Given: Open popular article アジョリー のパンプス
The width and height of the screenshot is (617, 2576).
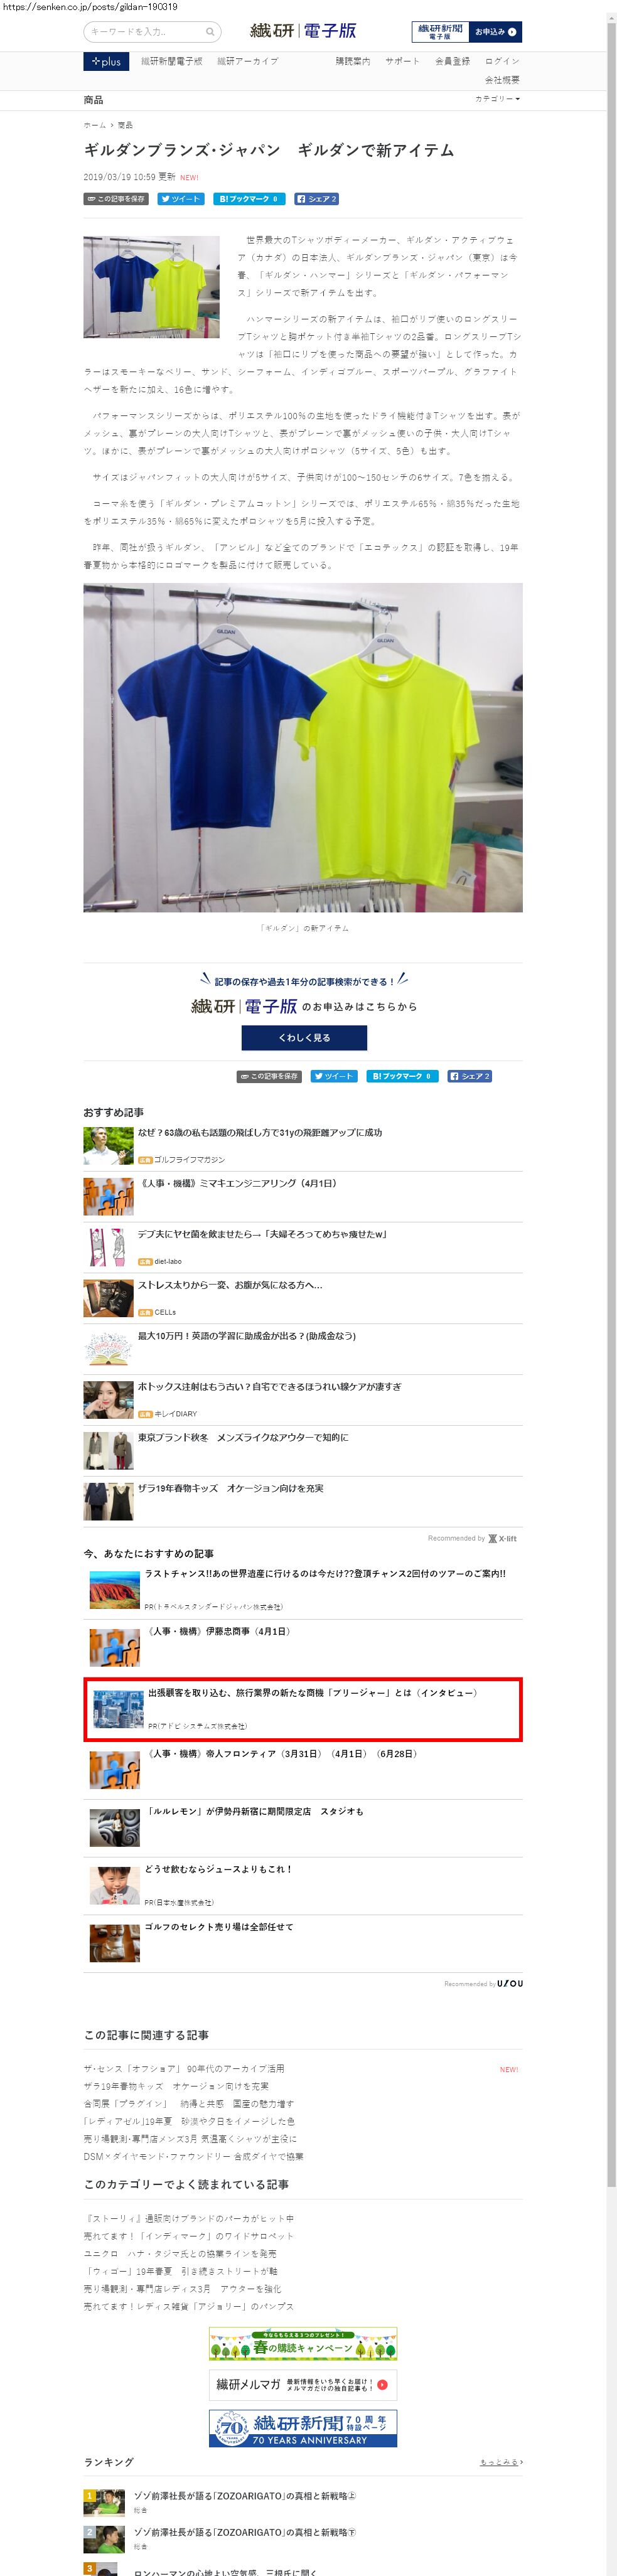Looking at the screenshot, I should click(189, 2306).
